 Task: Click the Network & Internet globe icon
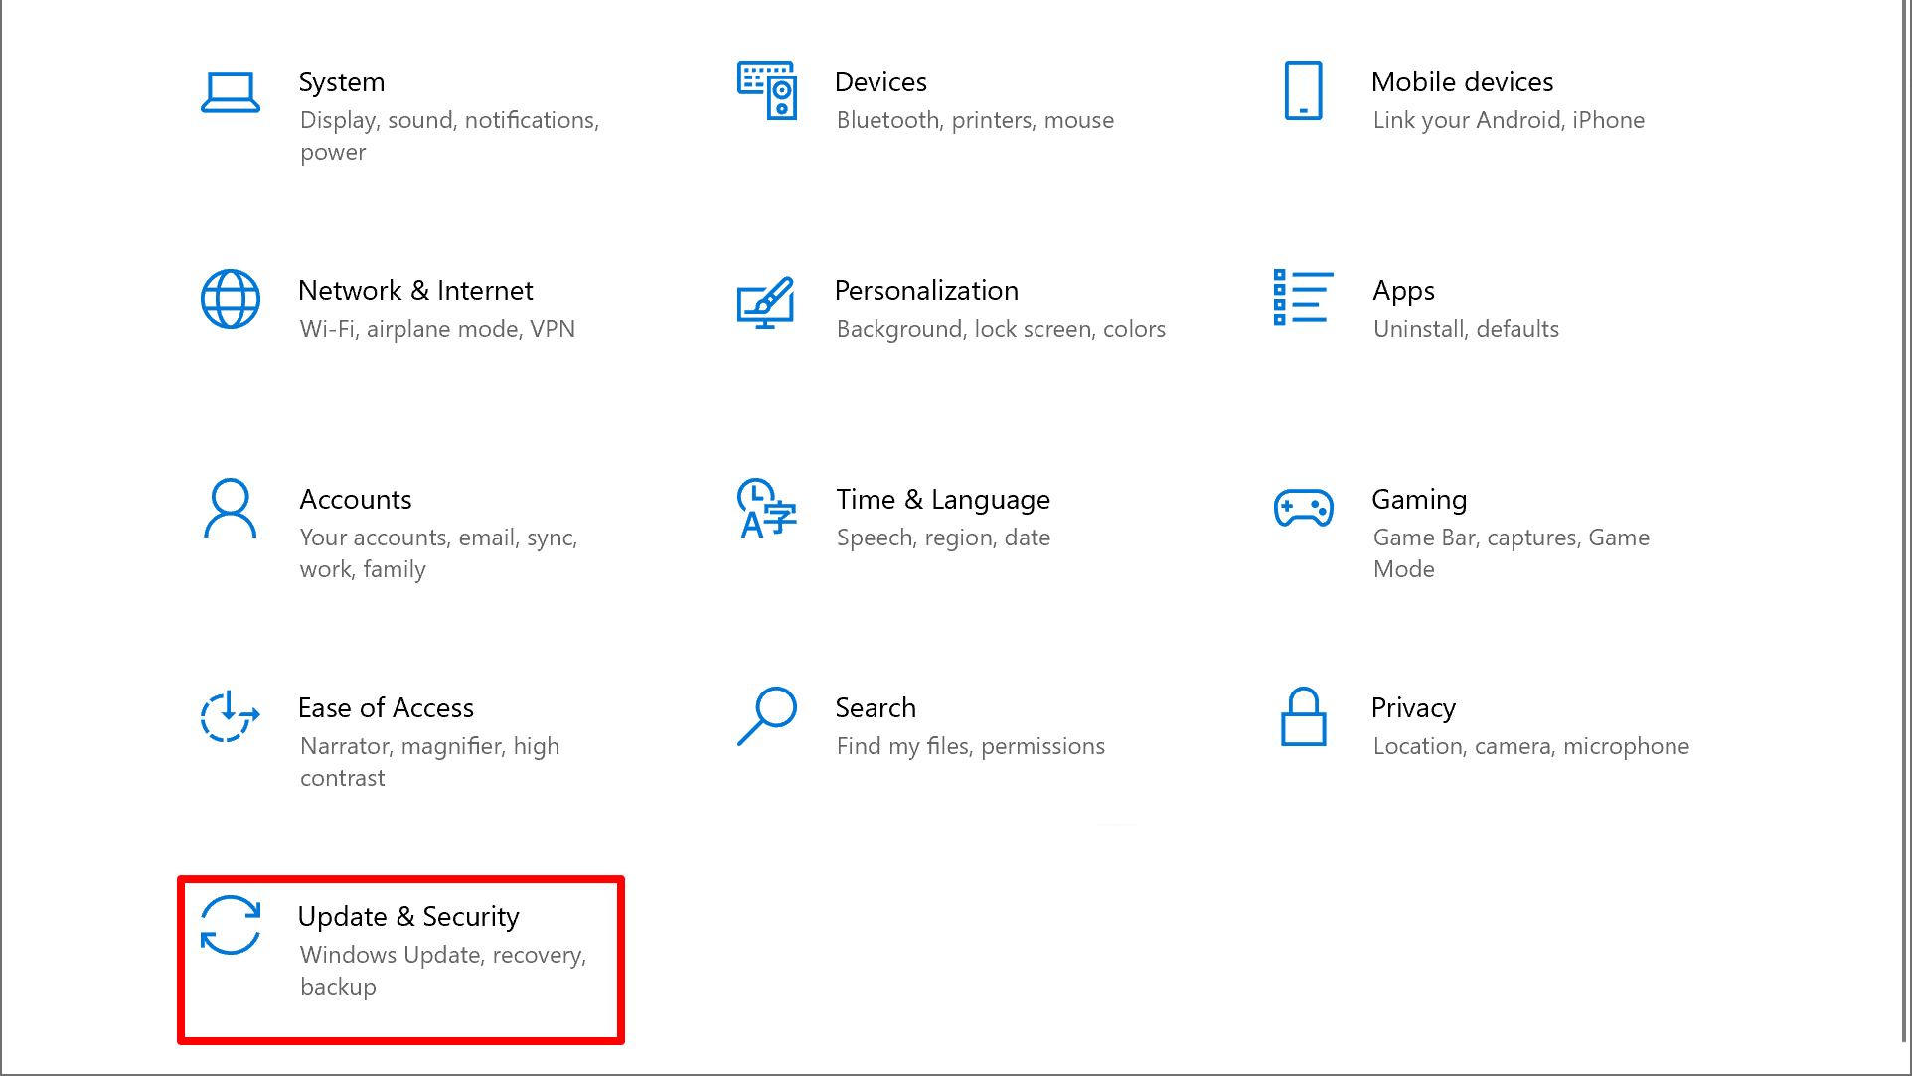(231, 299)
